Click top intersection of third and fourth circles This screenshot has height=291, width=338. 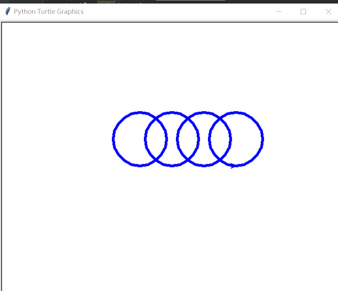tap(220, 118)
